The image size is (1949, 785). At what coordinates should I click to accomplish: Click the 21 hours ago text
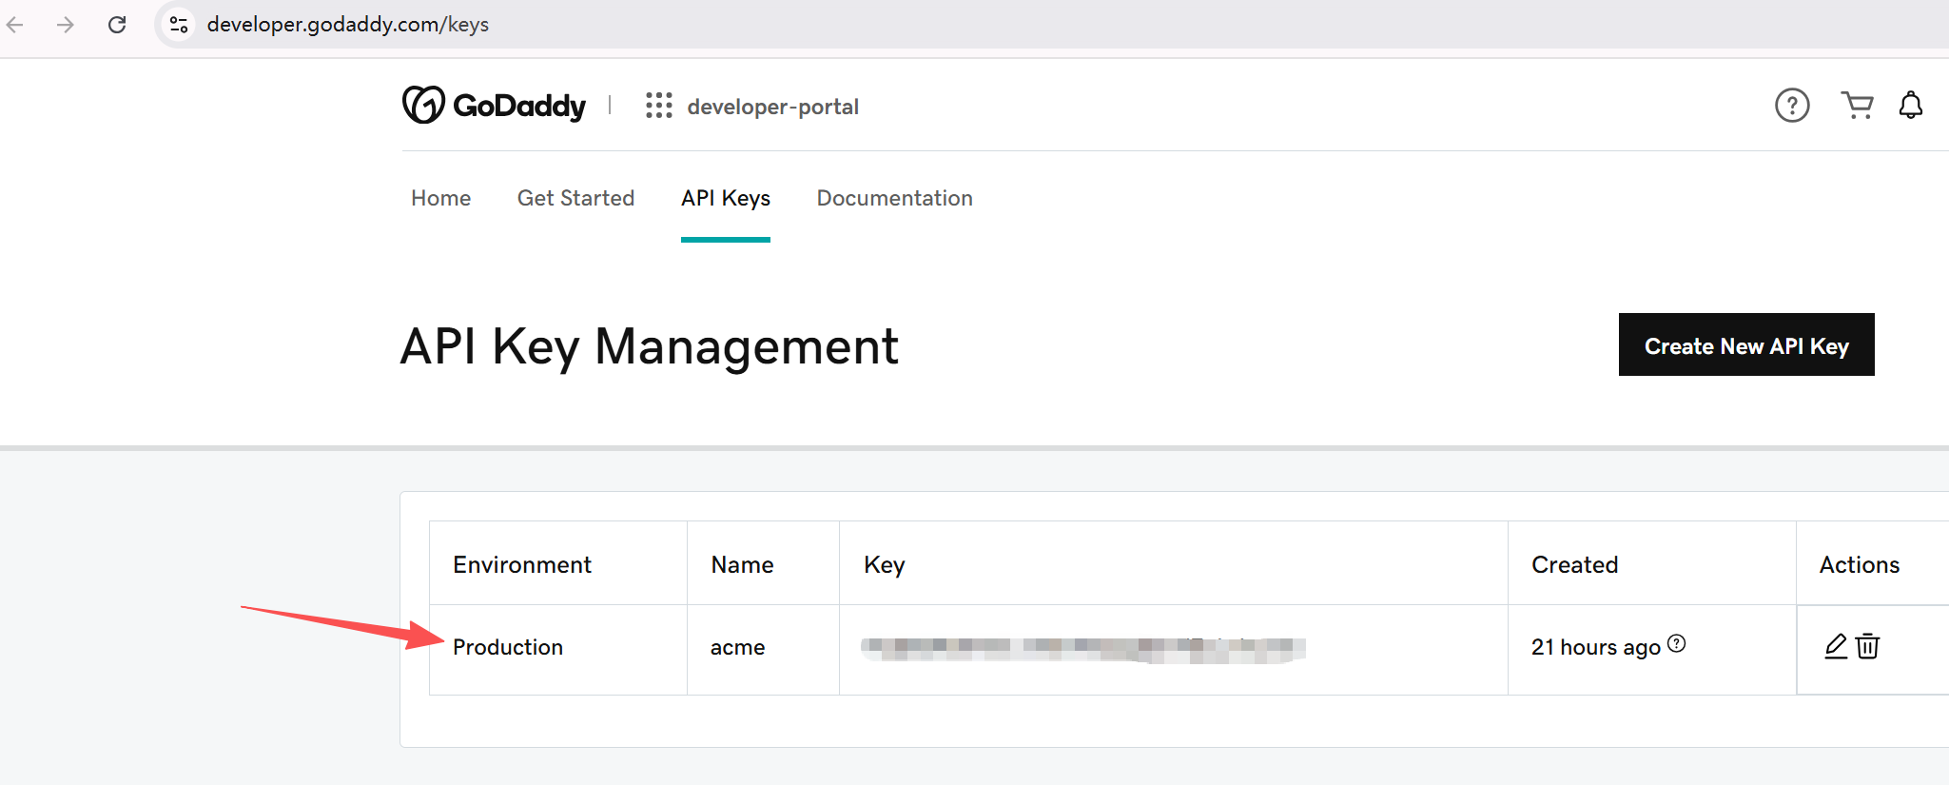pos(1596,647)
